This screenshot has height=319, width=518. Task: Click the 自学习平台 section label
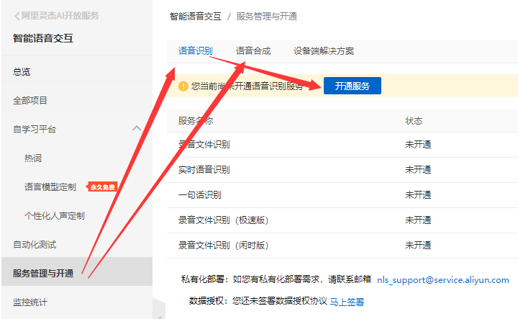(35, 129)
